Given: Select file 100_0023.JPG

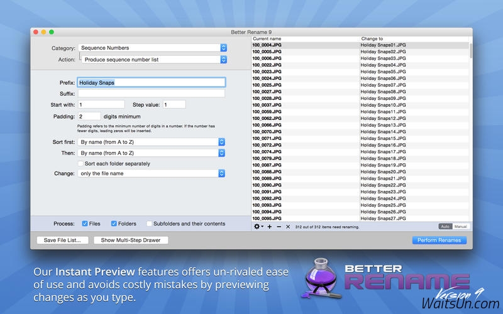Looking at the screenshot, I should [267, 72].
